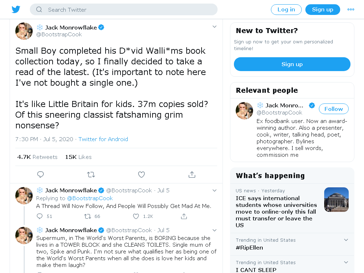Click the Twitter bird logo
The image size is (364, 273).
pos(16,10)
